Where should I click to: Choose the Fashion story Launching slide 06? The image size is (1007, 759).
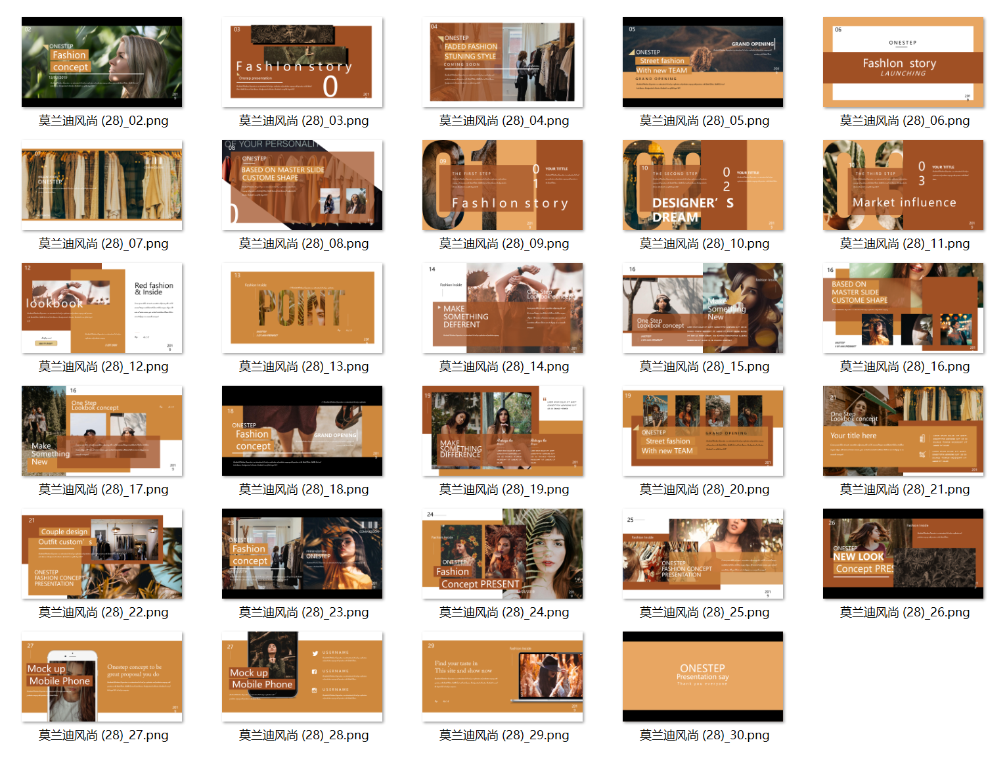[x=903, y=62]
